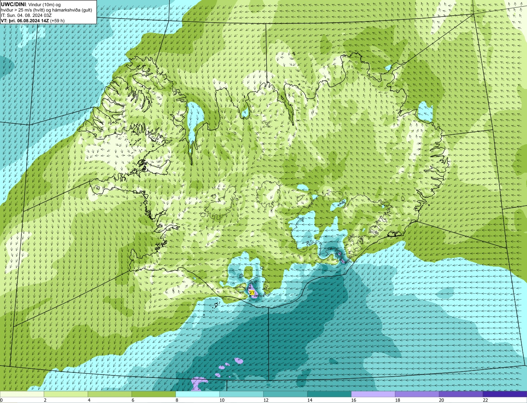The image size is (527, 403).
Task: Click the 18–20 m/s purple legend swatch
Action: coord(417,394)
